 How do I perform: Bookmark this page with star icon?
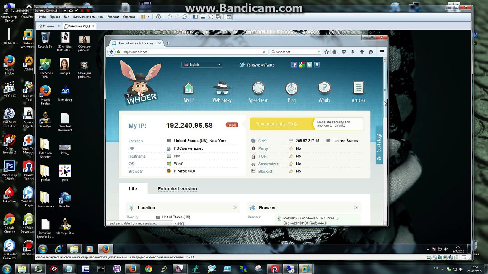click(x=326, y=52)
